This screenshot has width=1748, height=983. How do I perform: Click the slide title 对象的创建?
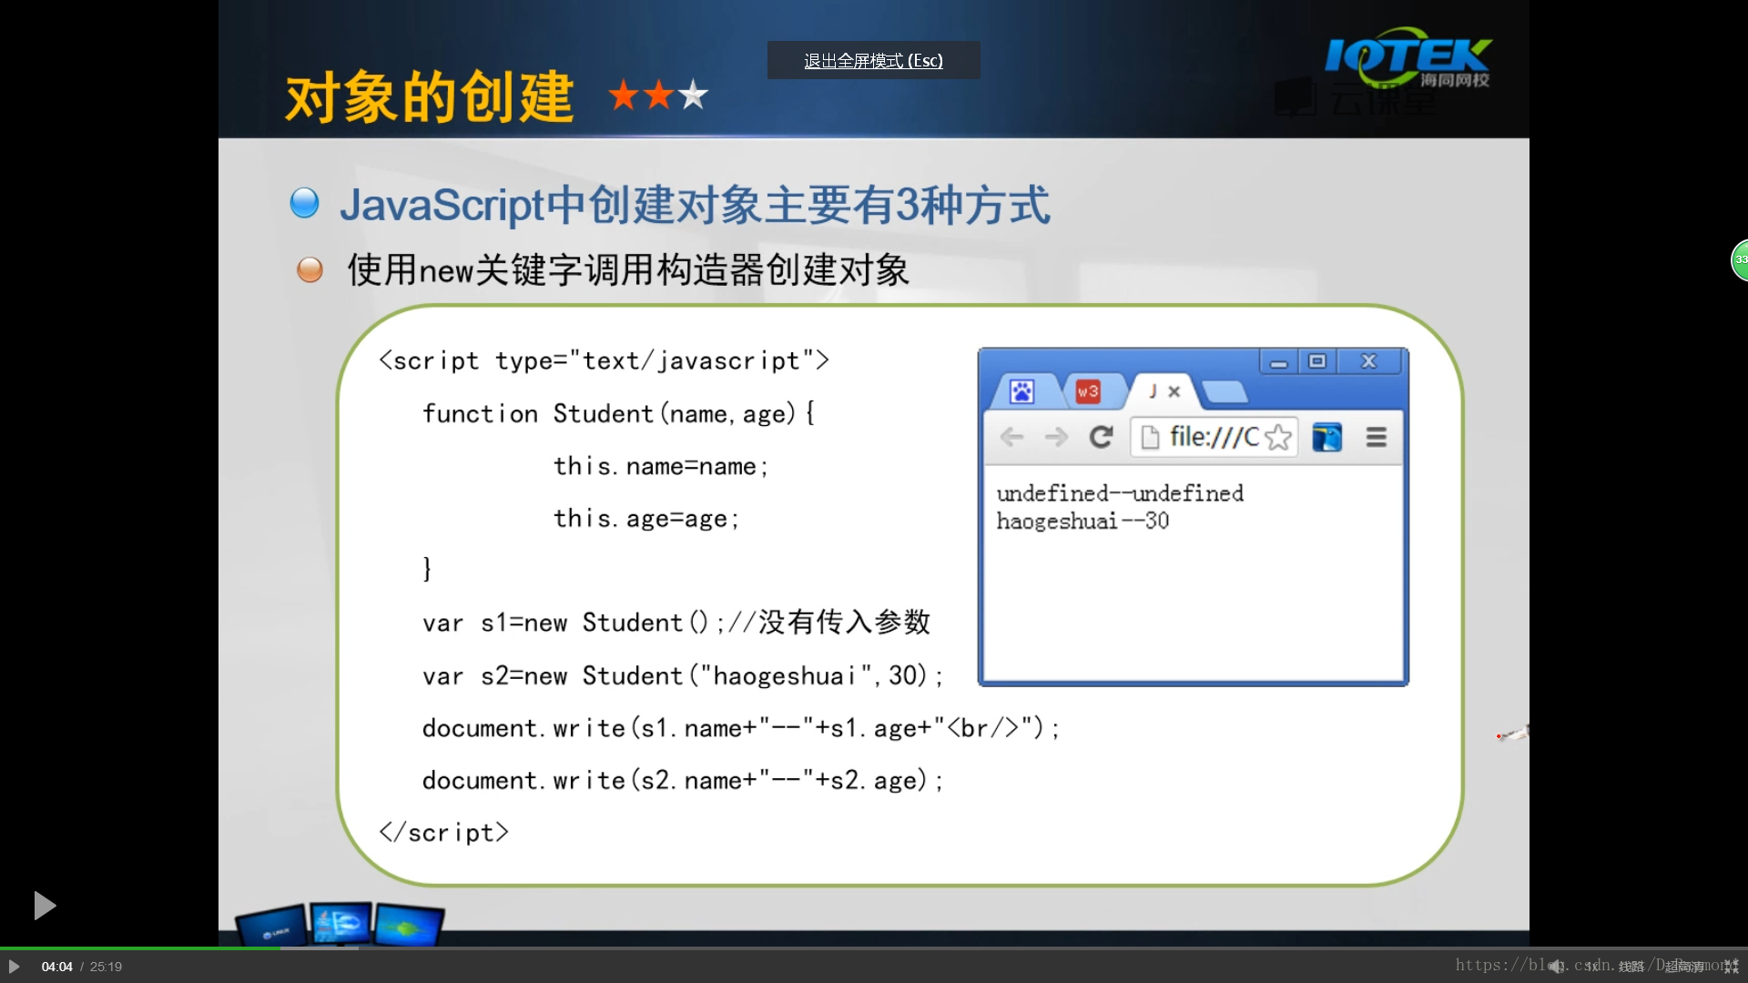tap(429, 96)
